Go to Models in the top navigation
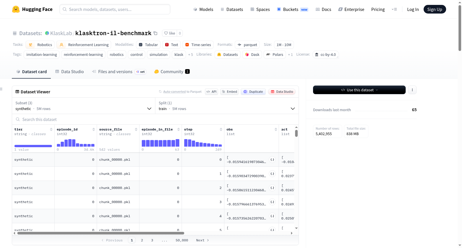 (203, 9)
